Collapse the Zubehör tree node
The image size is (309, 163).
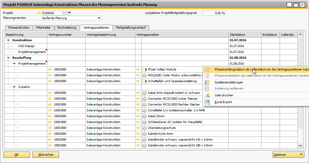click(14, 87)
